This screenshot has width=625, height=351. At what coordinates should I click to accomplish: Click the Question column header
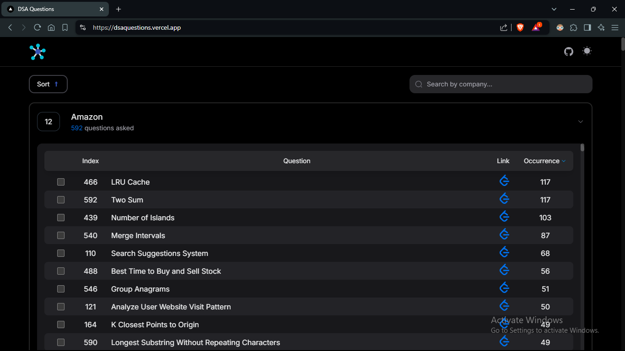(x=297, y=161)
